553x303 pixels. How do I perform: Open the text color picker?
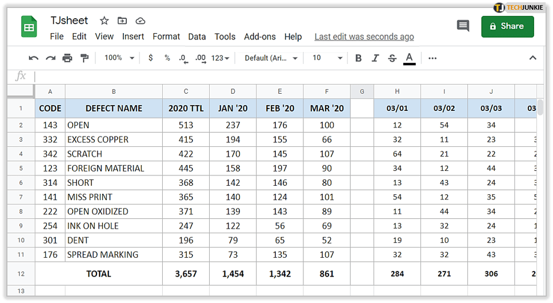[x=409, y=58]
